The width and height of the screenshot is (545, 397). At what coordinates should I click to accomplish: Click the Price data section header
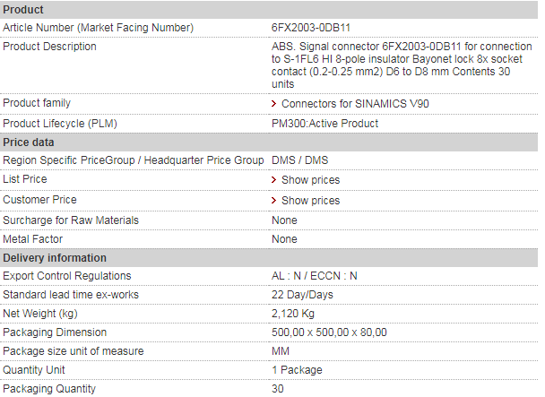click(269, 142)
